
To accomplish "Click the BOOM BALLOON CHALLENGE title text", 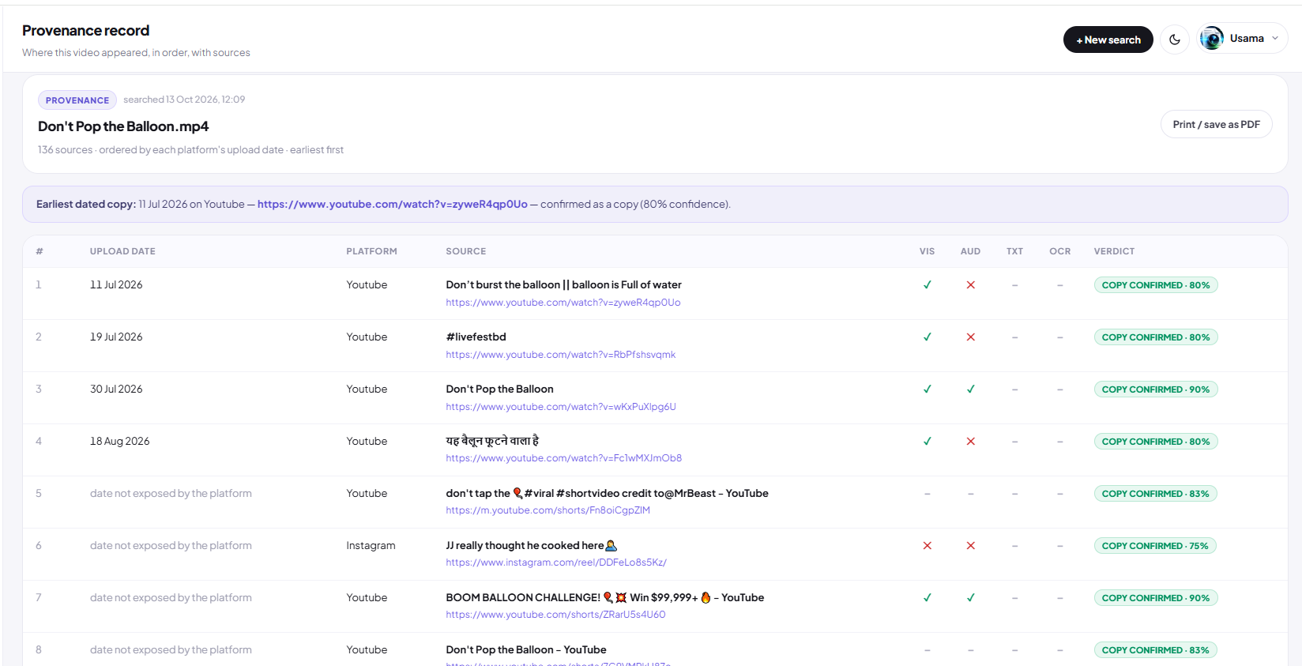I will click(x=604, y=598).
